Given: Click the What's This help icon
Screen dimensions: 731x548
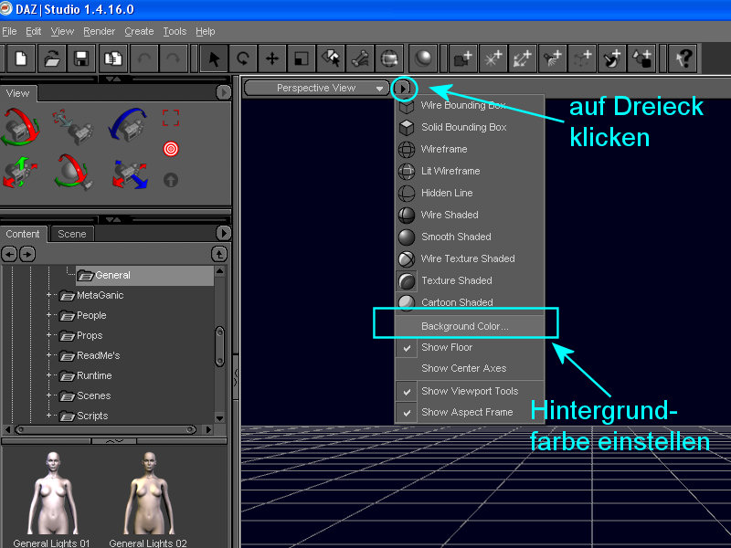Looking at the screenshot, I should pos(683,58).
